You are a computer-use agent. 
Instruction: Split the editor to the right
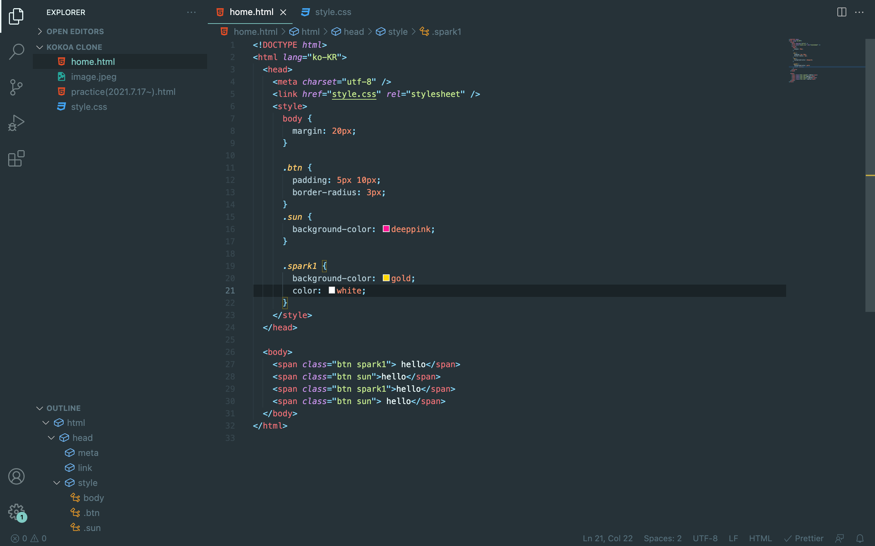coord(842,12)
